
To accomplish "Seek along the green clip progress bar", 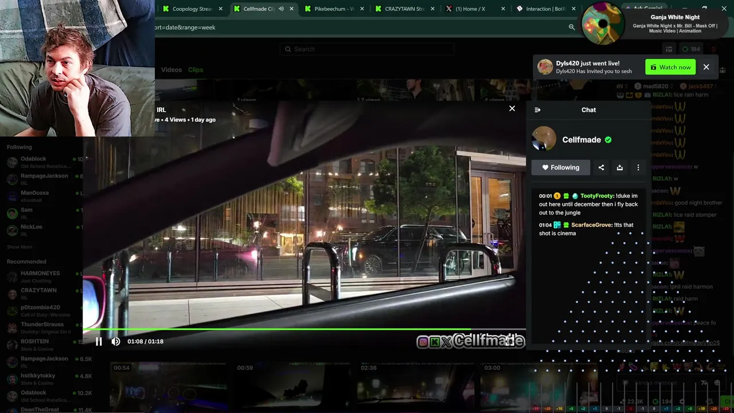I will (x=304, y=330).
